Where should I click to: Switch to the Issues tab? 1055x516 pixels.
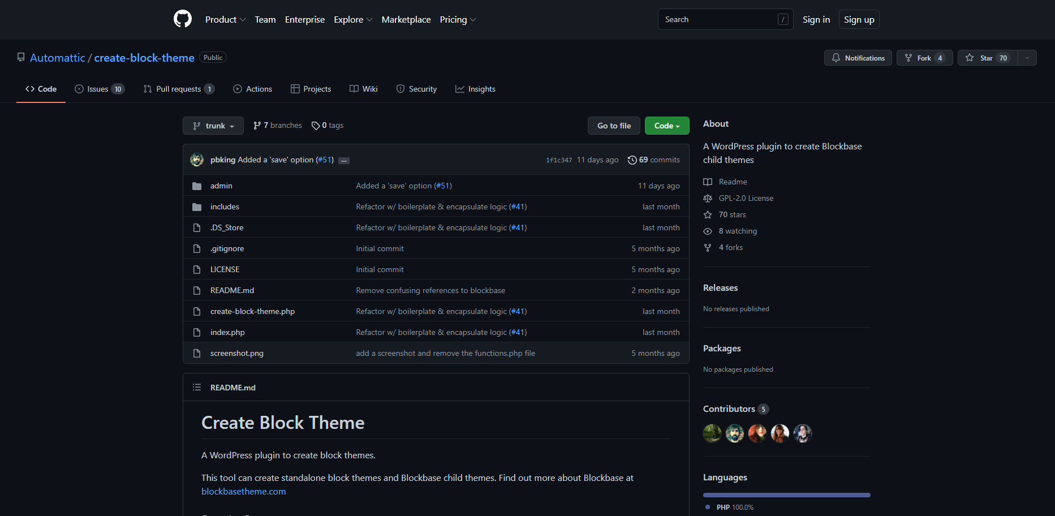click(x=100, y=89)
